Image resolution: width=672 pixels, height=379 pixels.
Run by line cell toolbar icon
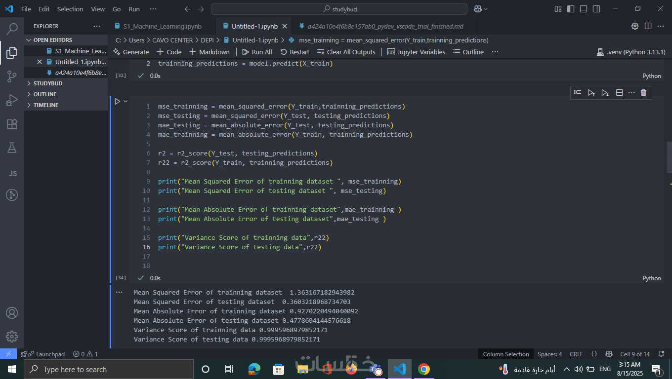coord(578,92)
